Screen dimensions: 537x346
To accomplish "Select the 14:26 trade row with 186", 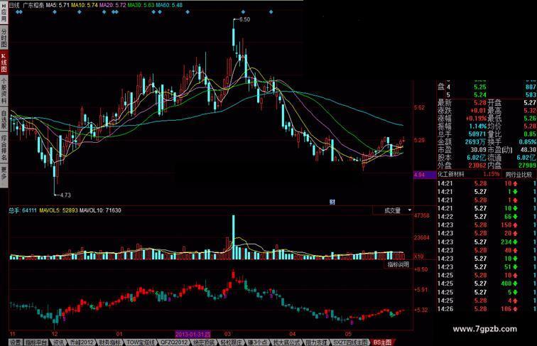I will coord(487,308).
